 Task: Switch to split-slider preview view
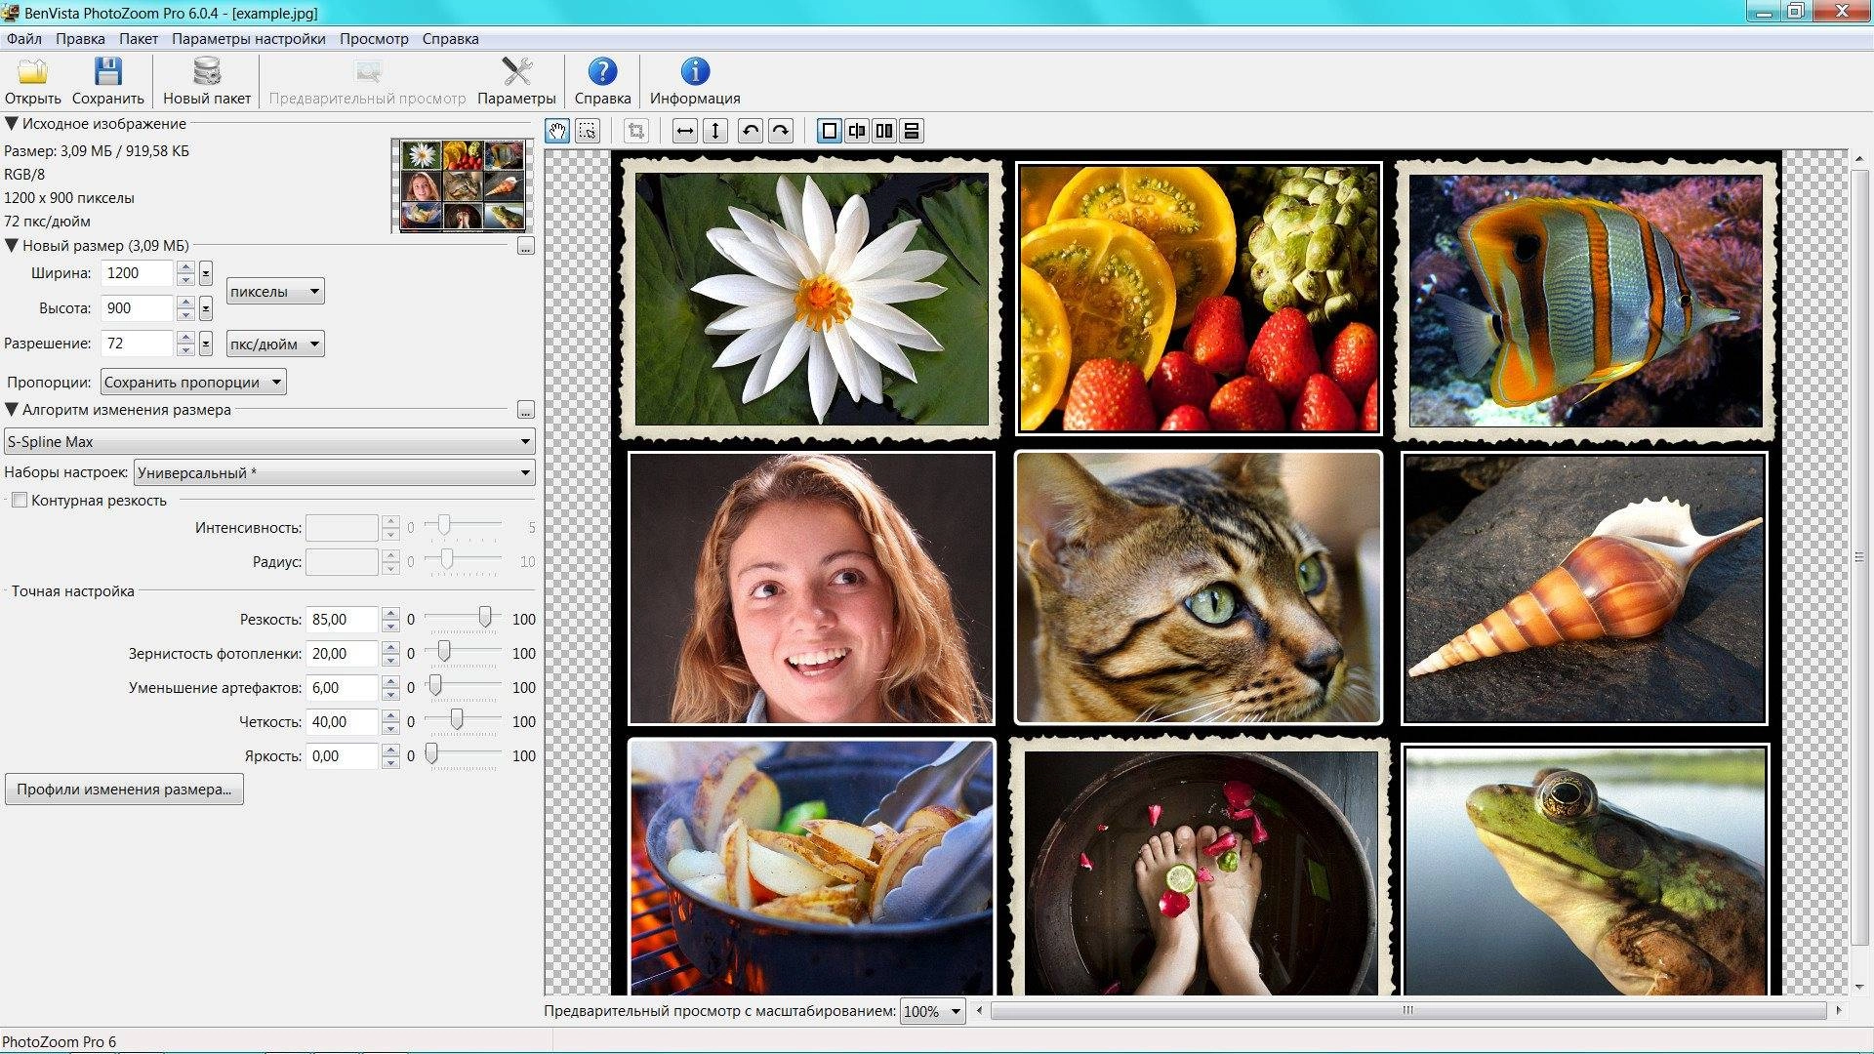[857, 131]
